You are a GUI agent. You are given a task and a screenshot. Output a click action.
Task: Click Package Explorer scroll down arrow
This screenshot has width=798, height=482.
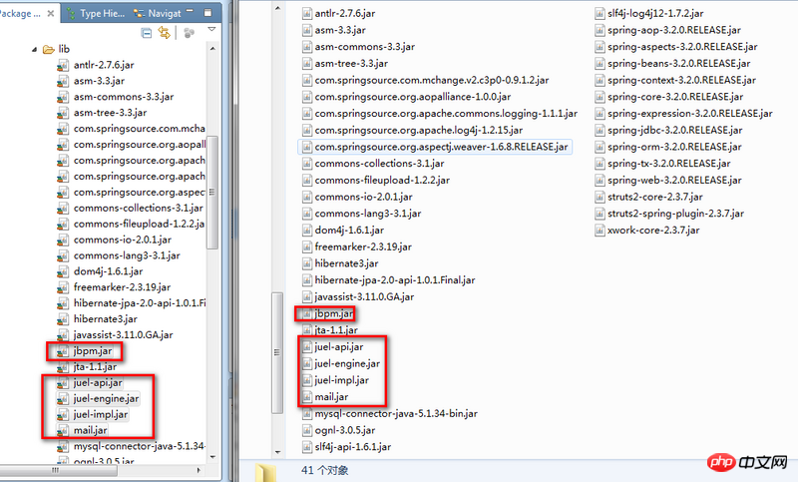(212, 457)
